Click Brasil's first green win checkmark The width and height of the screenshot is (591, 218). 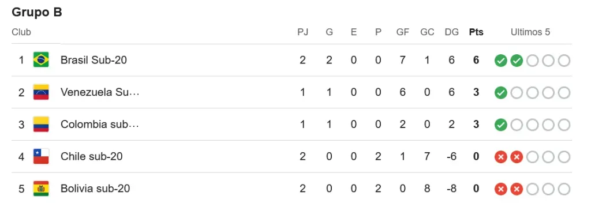pyautogui.click(x=500, y=60)
